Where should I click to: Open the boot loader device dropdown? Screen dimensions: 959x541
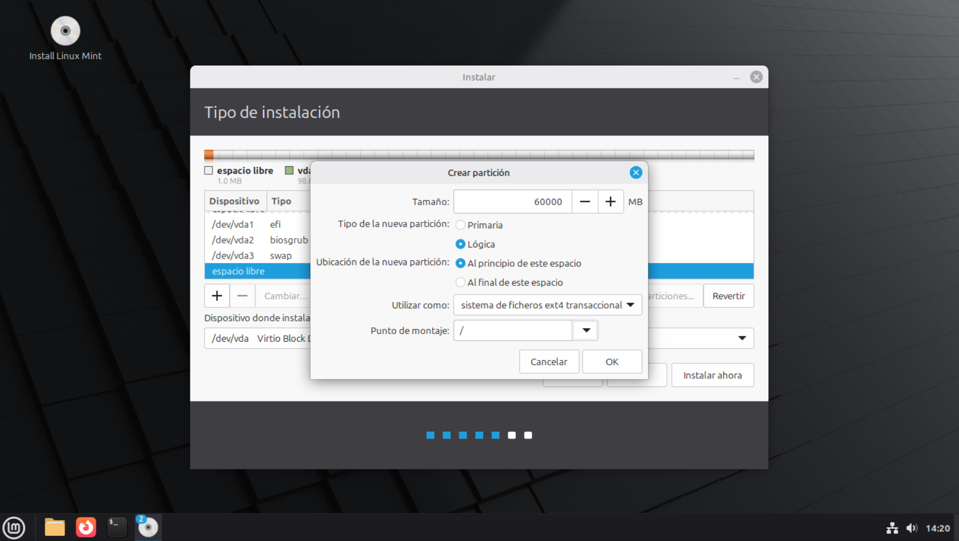742,338
